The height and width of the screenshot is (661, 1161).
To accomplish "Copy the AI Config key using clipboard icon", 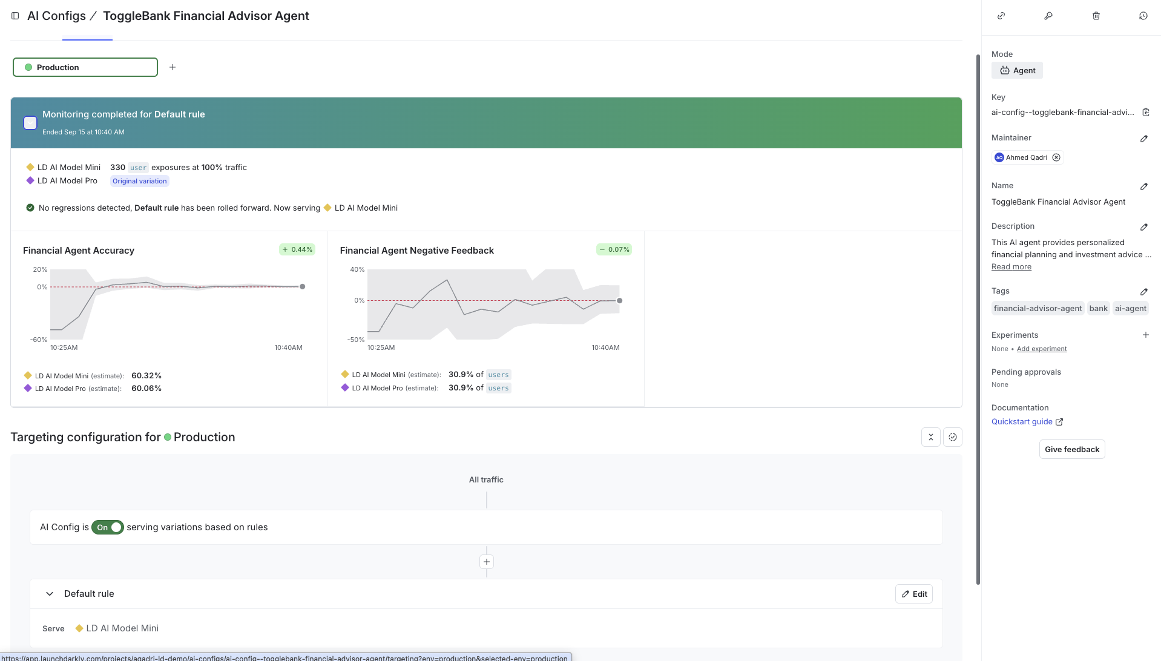I will pyautogui.click(x=1146, y=112).
